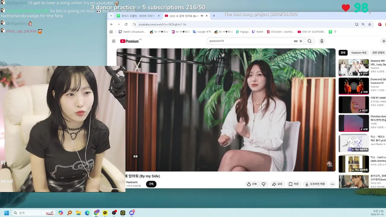The height and width of the screenshot is (217, 386).
Task: Open the Papago bookmark
Action: 242,32
